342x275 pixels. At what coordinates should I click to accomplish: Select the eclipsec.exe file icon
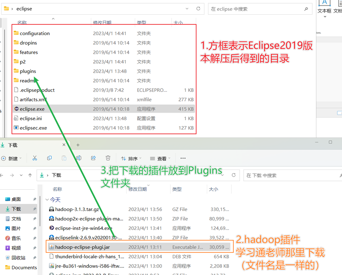coord(16,128)
